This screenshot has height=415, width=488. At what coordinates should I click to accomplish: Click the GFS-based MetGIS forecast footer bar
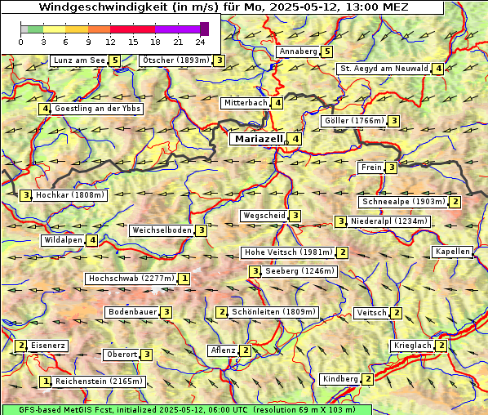point(187,410)
